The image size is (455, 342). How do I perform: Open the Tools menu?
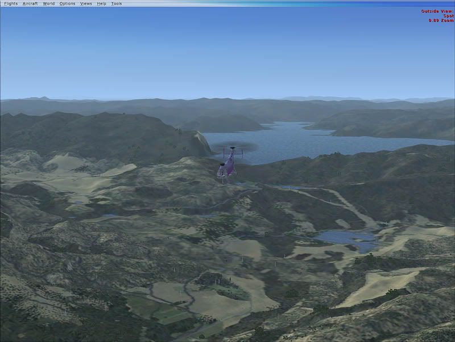116,3
